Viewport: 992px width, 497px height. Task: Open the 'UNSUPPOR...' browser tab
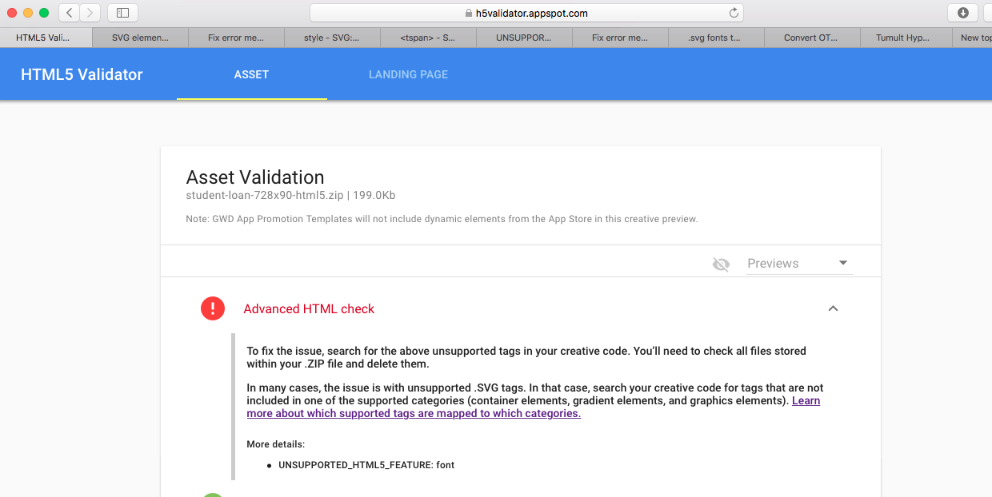pos(523,38)
